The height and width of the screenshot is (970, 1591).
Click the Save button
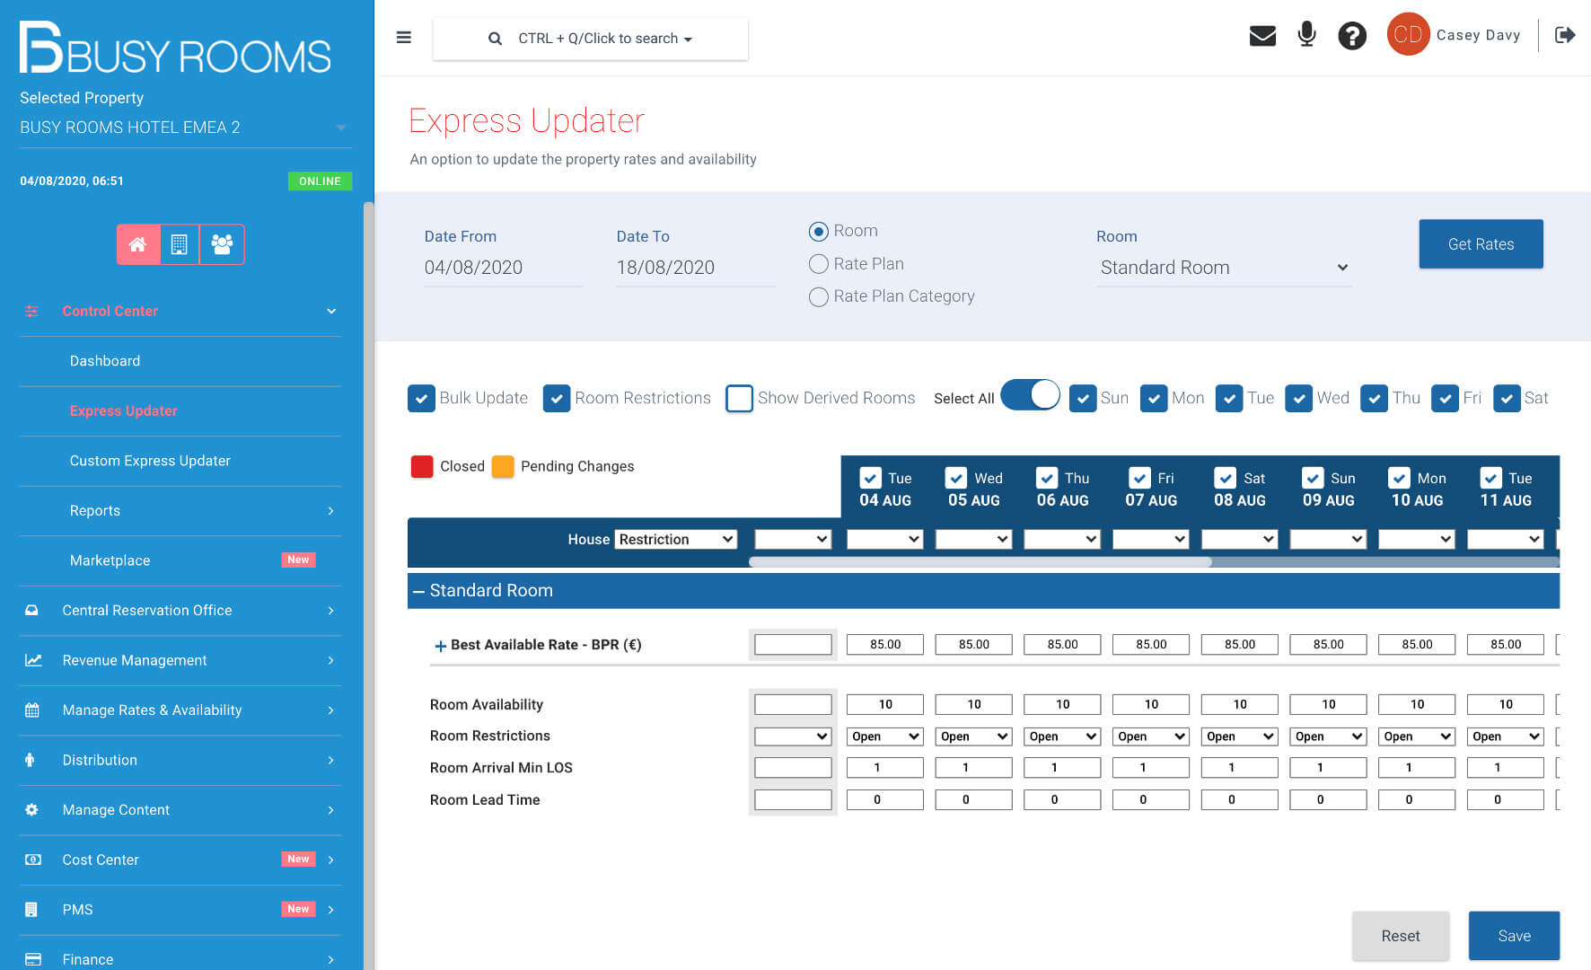click(1514, 936)
